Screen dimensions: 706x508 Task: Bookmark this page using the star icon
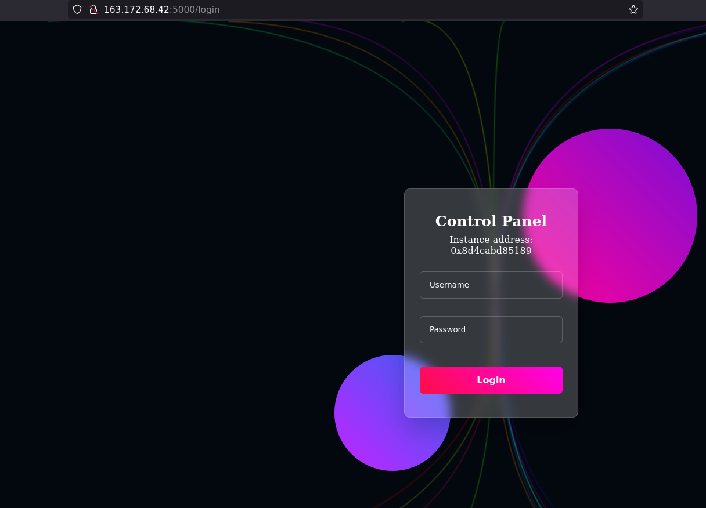(633, 9)
